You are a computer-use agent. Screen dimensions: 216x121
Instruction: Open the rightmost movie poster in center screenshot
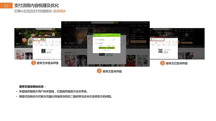142,61
